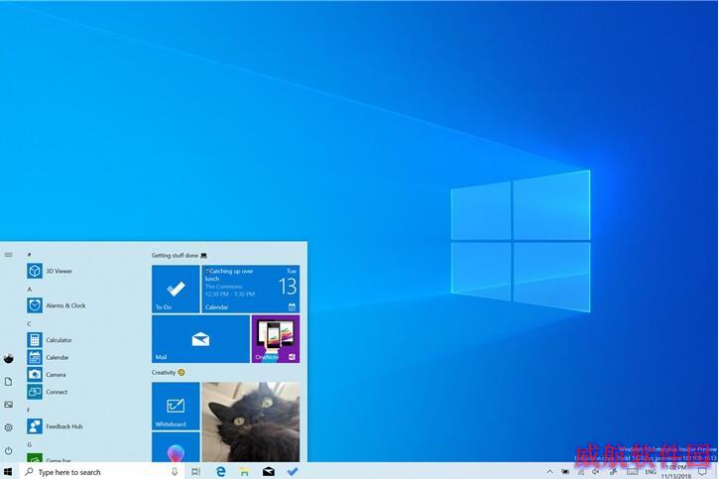Open the cat photo tile
The height and width of the screenshot is (479, 719).
click(x=251, y=422)
